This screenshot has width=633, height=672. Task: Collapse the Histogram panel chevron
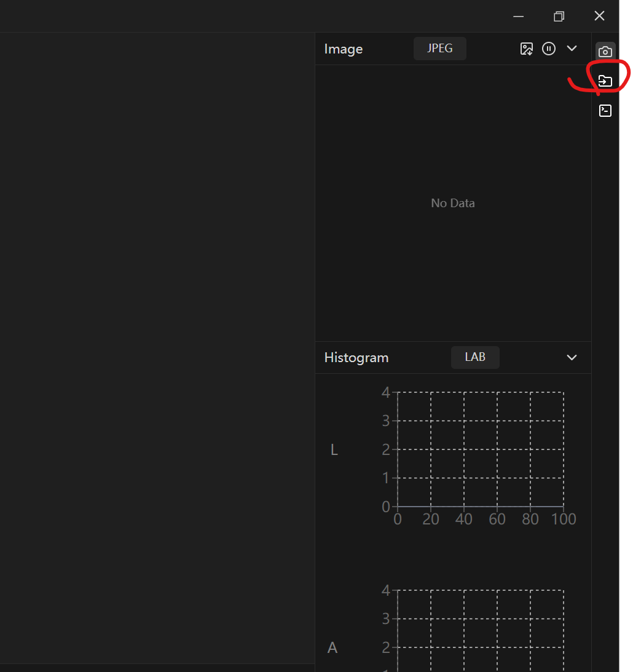[x=572, y=357]
